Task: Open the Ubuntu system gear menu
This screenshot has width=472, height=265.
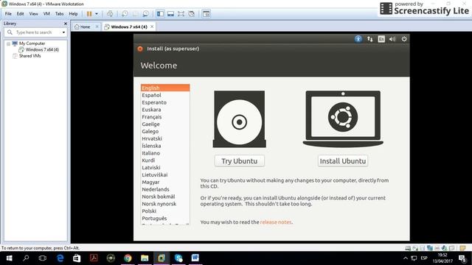Action: coord(404,39)
